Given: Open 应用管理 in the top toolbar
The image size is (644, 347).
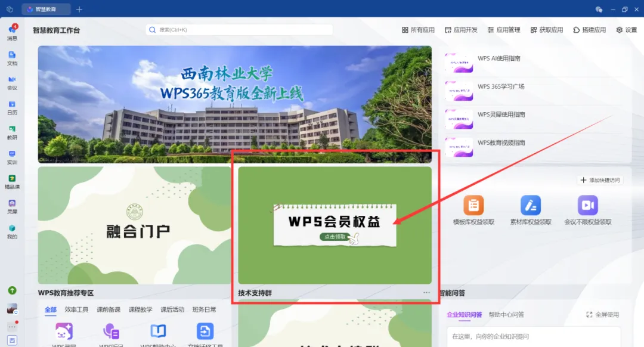Looking at the screenshot, I should (x=503, y=30).
